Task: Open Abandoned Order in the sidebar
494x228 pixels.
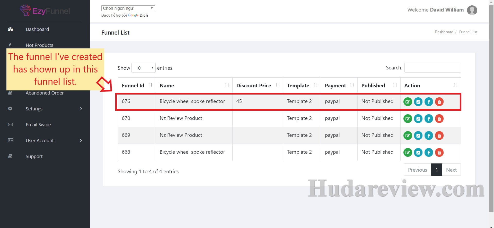Action: coord(45,93)
